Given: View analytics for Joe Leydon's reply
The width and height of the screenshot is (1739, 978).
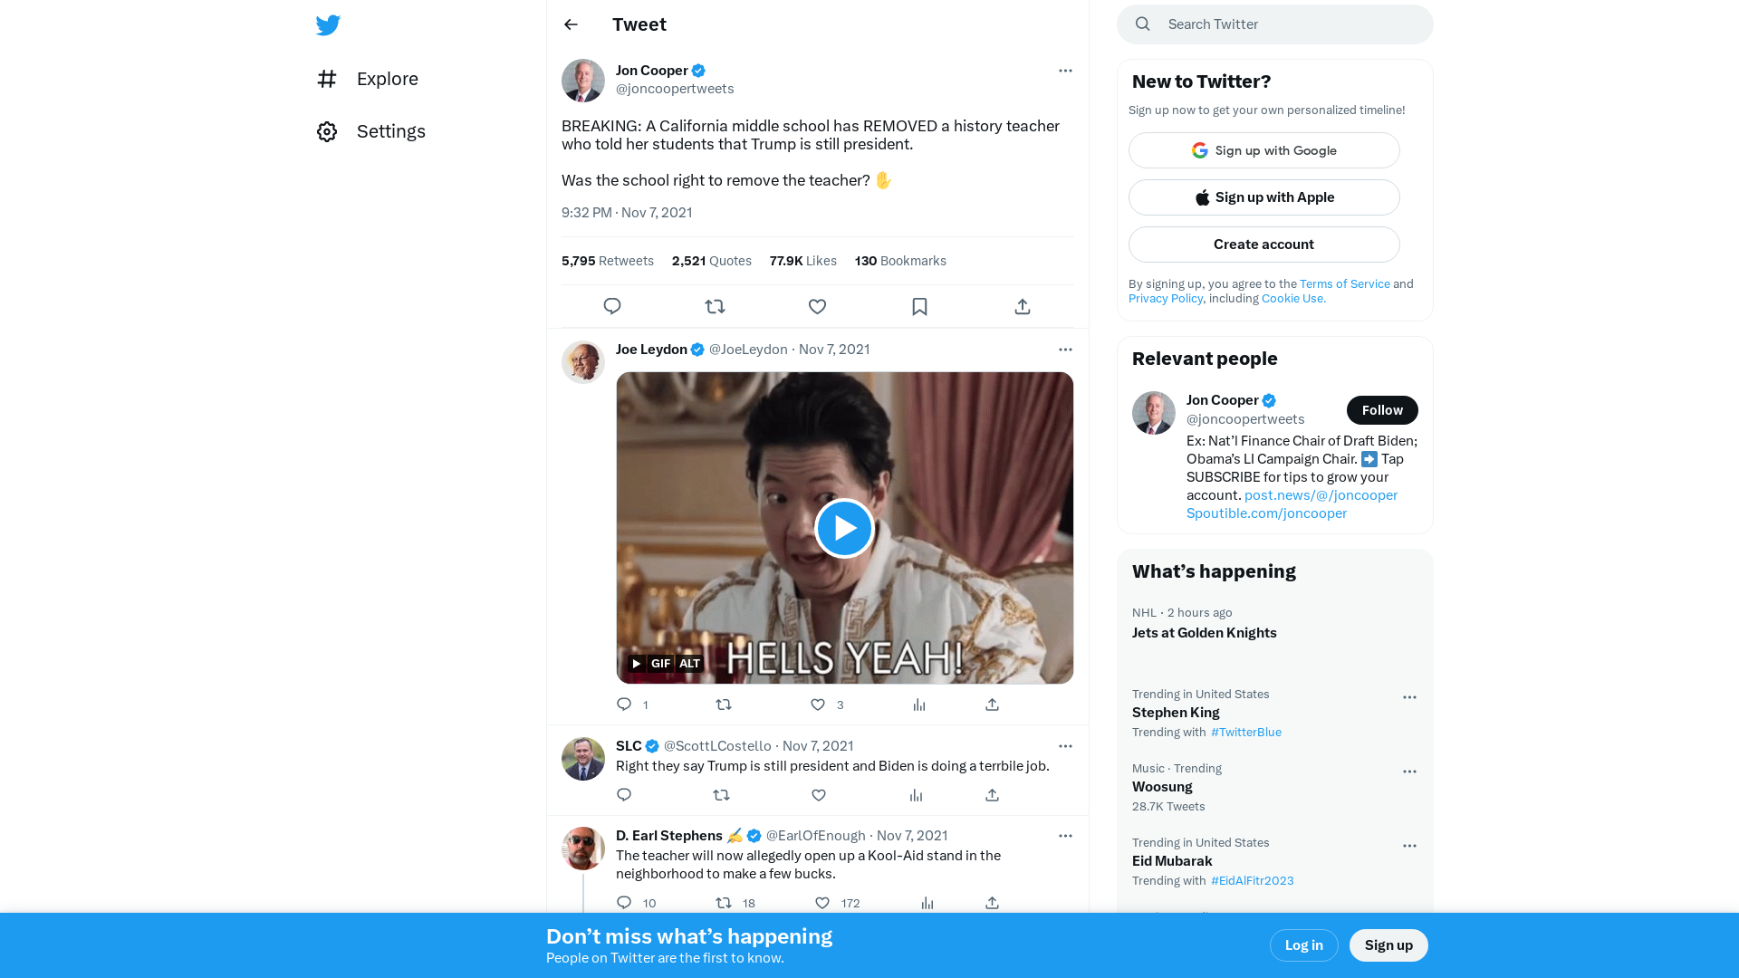Looking at the screenshot, I should (x=919, y=705).
